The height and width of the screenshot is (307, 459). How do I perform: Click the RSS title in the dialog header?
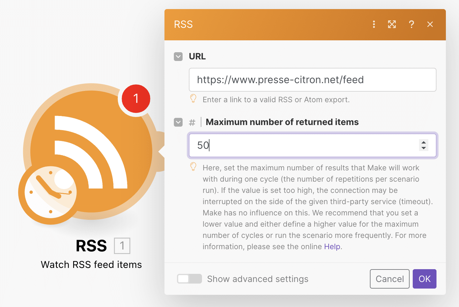click(183, 24)
